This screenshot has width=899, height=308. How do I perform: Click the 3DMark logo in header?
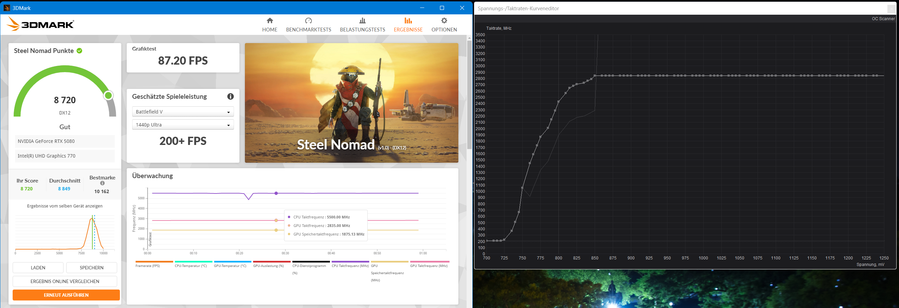coord(41,24)
